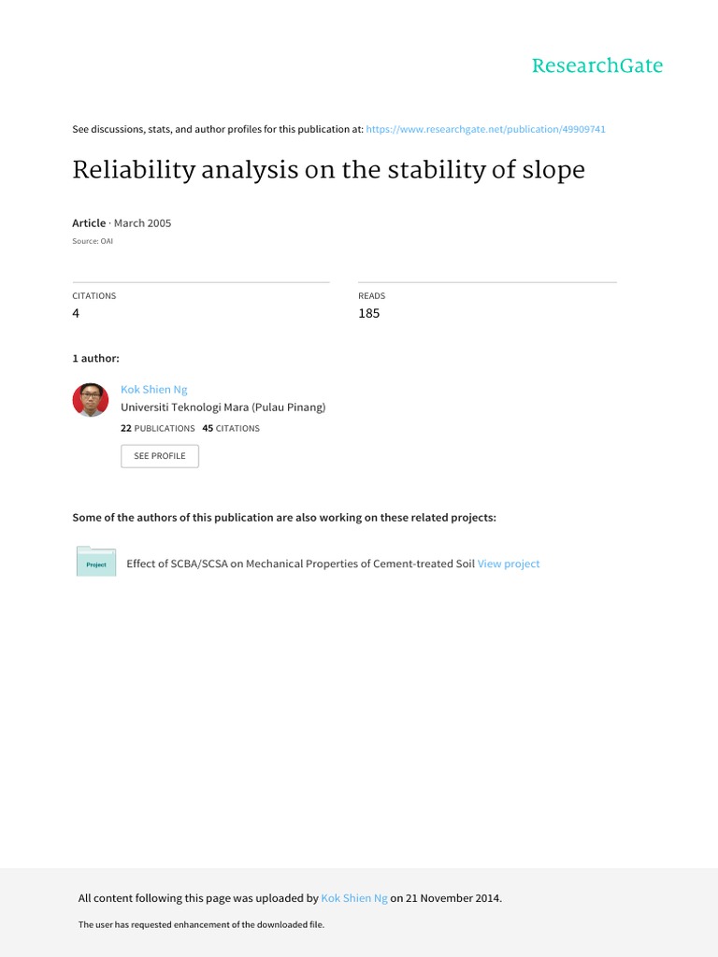Click the Effect of SCBA/SCSA project title

click(300, 564)
